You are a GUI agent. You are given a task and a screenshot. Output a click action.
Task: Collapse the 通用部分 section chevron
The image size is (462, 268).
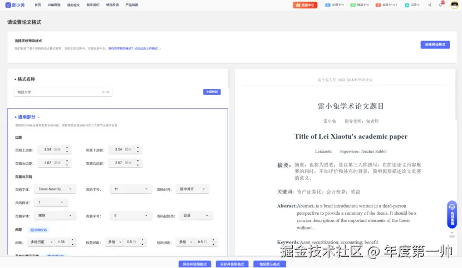click(x=38, y=117)
